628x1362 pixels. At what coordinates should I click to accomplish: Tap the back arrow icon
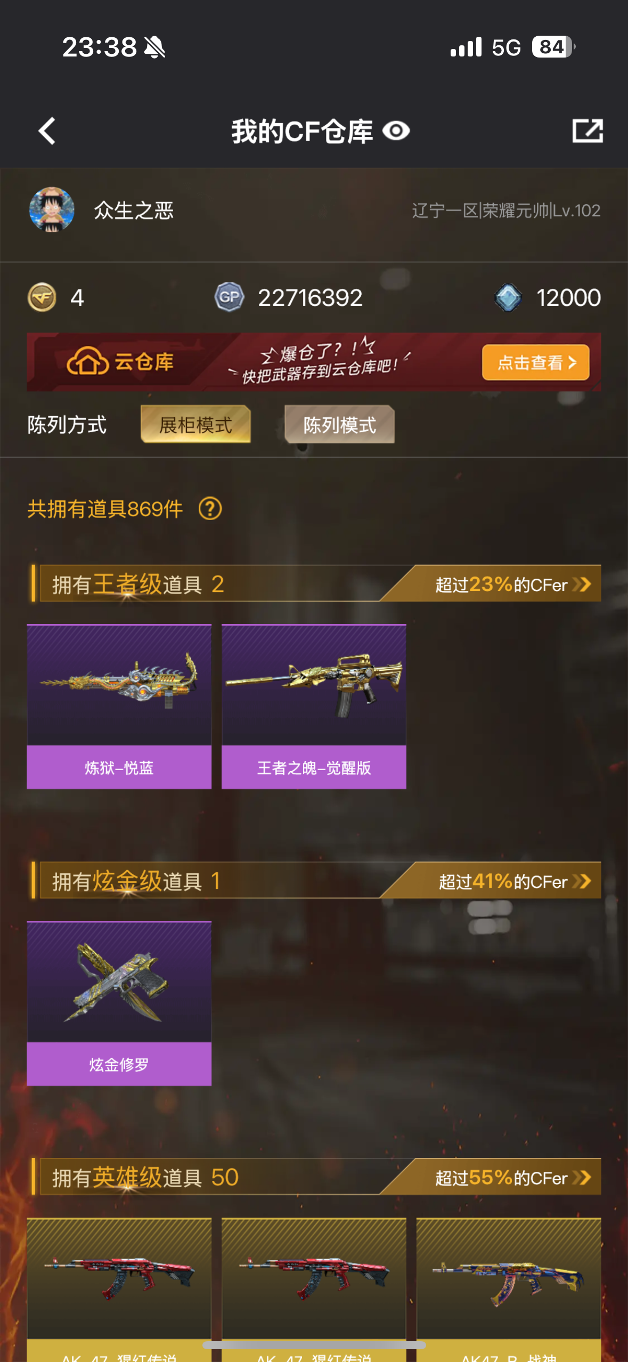(47, 131)
